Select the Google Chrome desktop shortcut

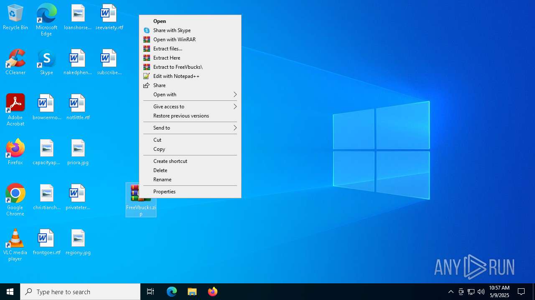click(x=15, y=200)
